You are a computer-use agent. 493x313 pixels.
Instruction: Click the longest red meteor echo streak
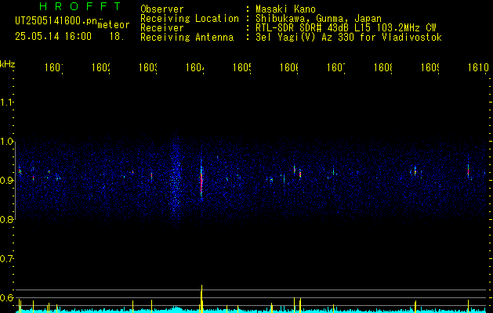pyautogui.click(x=201, y=183)
